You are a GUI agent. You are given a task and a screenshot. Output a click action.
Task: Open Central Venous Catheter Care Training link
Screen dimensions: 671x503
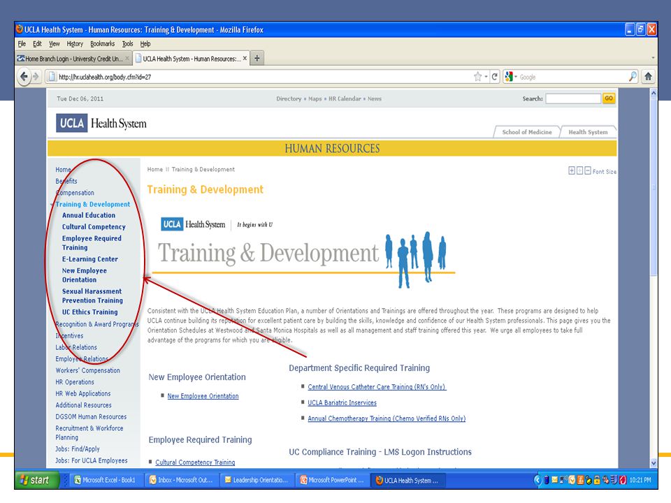(x=377, y=386)
